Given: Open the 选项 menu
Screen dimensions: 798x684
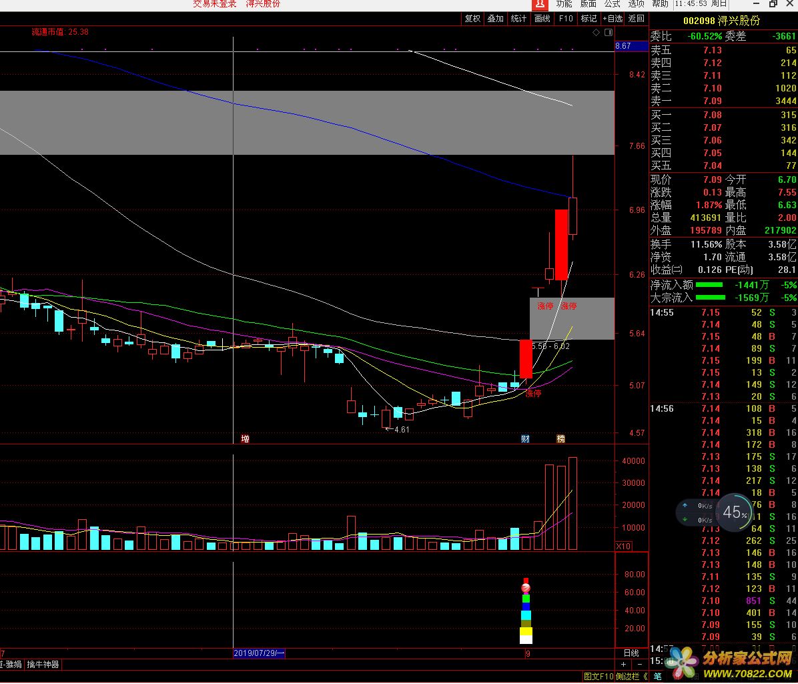Looking at the screenshot, I should click(636, 4).
